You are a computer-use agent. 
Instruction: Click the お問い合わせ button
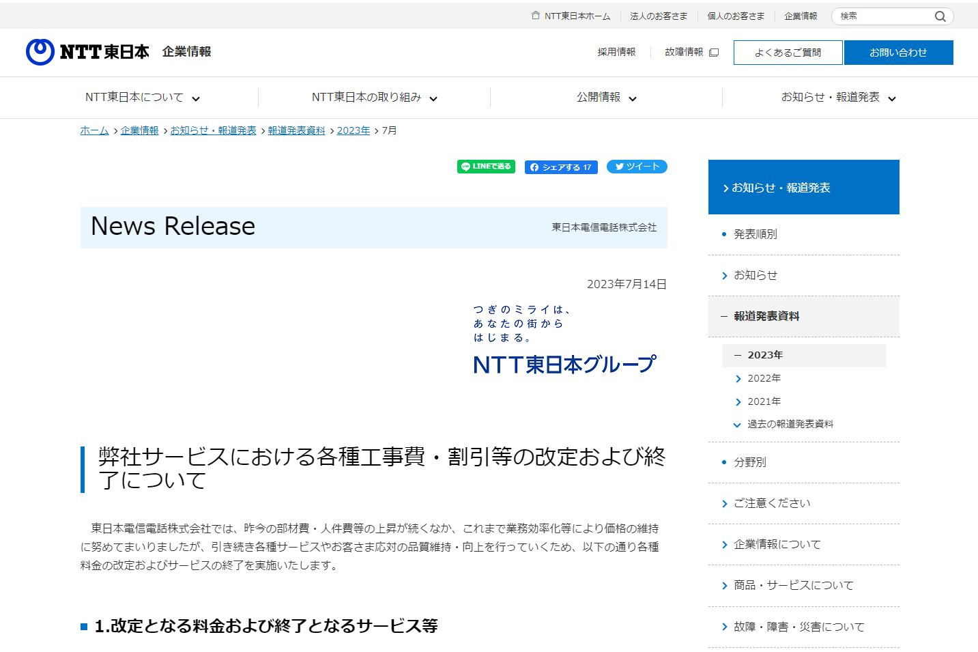tap(899, 53)
